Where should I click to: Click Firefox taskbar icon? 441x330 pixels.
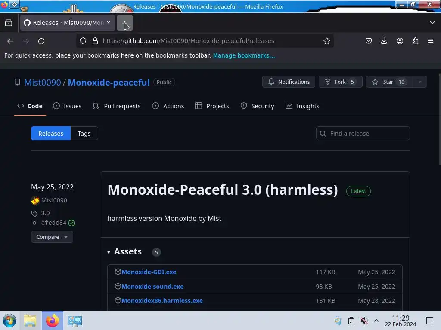coord(52,321)
